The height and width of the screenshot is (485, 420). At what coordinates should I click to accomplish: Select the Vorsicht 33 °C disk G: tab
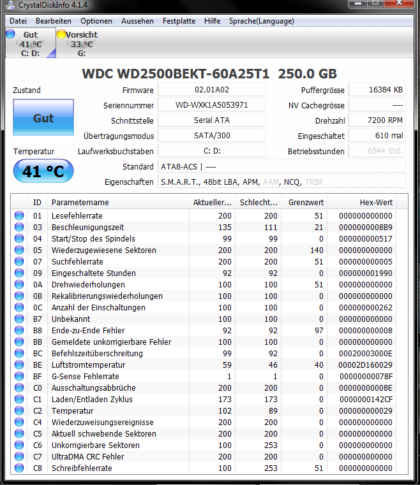coord(81,43)
